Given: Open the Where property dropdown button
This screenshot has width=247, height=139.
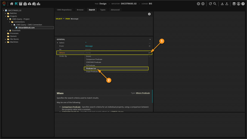Looking at the screenshot, I should (x=149, y=53).
